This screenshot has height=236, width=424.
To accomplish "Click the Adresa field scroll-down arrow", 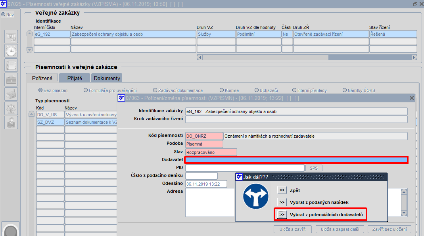I will [x=404, y=213].
